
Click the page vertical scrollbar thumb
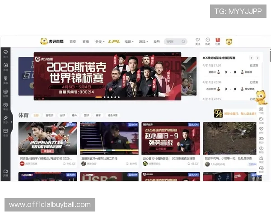pos(270,55)
